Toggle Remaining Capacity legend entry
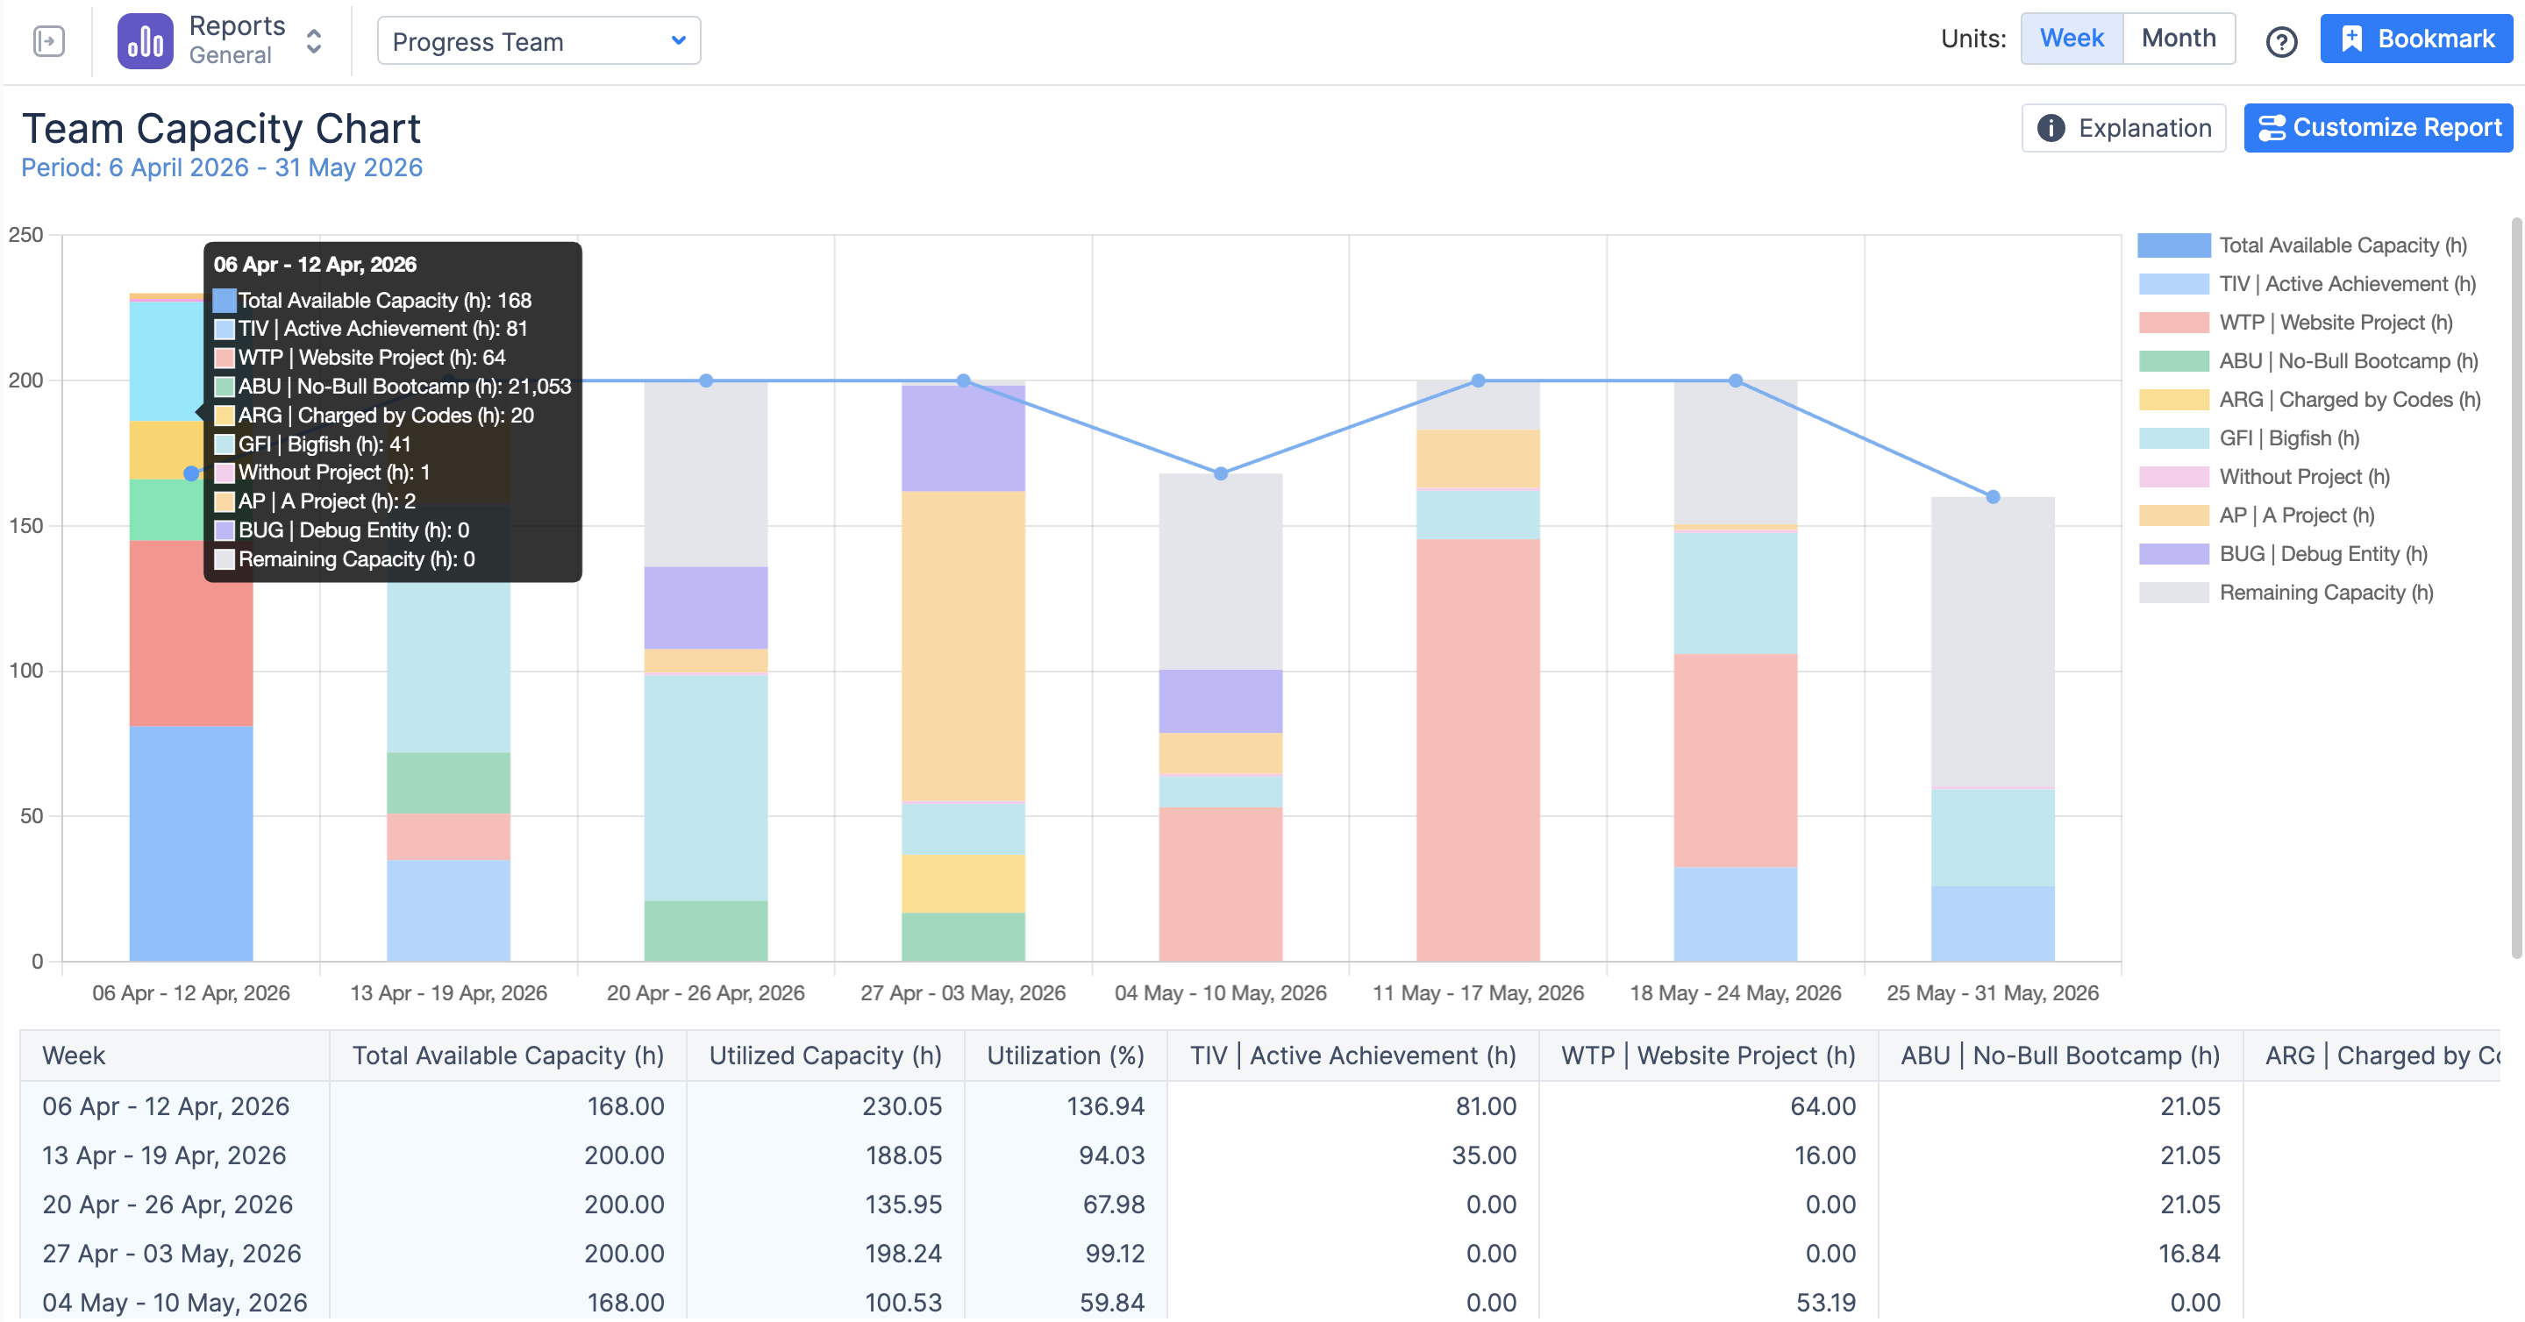 [2286, 593]
